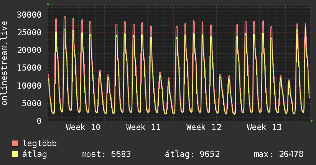This screenshot has height=165, width=316.
Task: Click the 5000 y-axis tick label
Action: point(32,103)
